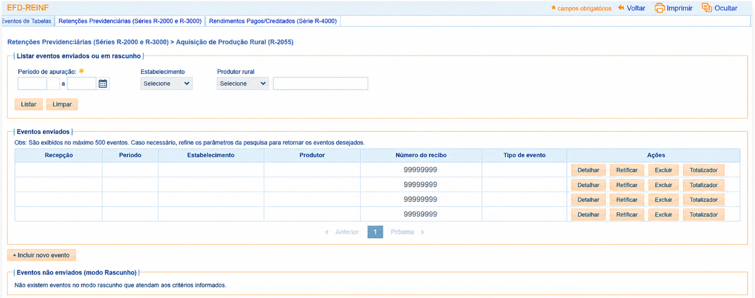The width and height of the screenshot is (755, 298).
Task: Switch to Eventos de Tabelas tab
Action: tap(27, 21)
